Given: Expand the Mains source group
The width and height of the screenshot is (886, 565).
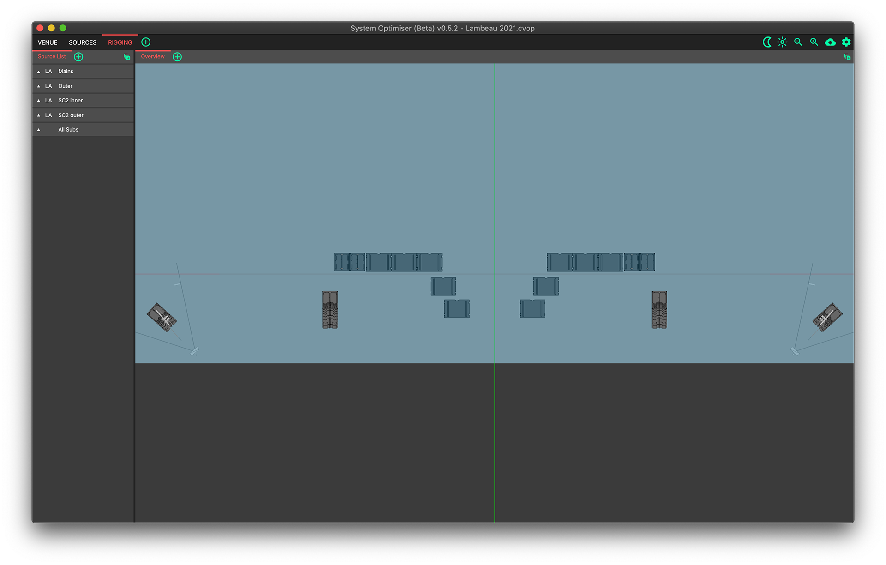Looking at the screenshot, I should point(39,72).
